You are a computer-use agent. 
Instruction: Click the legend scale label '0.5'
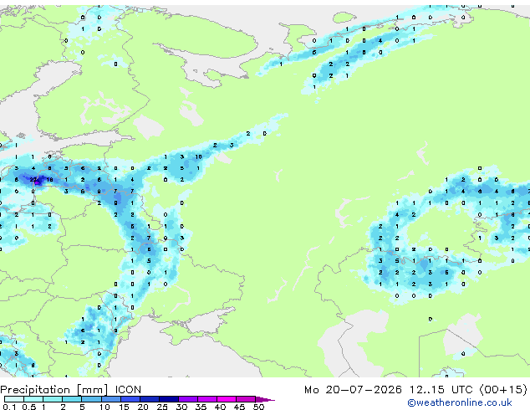[x=29, y=407]
